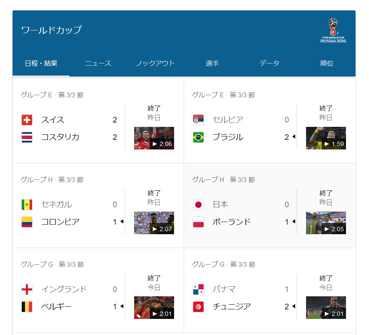Image resolution: width=369 pixels, height=335 pixels.
Task: Select the 順位 standings tab
Action: (326, 63)
